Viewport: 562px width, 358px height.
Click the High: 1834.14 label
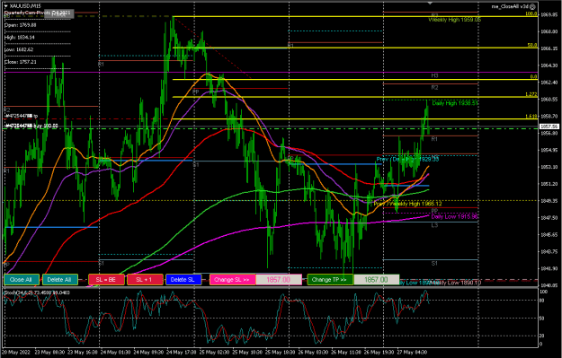tap(20, 37)
